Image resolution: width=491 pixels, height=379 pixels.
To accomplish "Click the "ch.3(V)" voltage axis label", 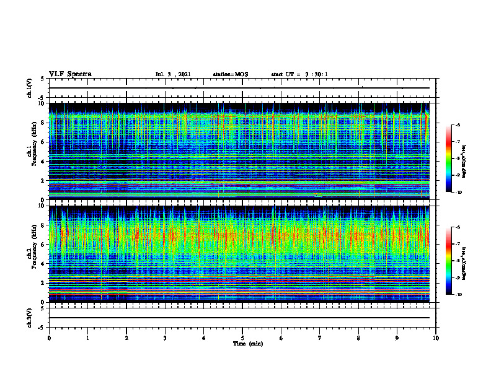I will point(30,318).
